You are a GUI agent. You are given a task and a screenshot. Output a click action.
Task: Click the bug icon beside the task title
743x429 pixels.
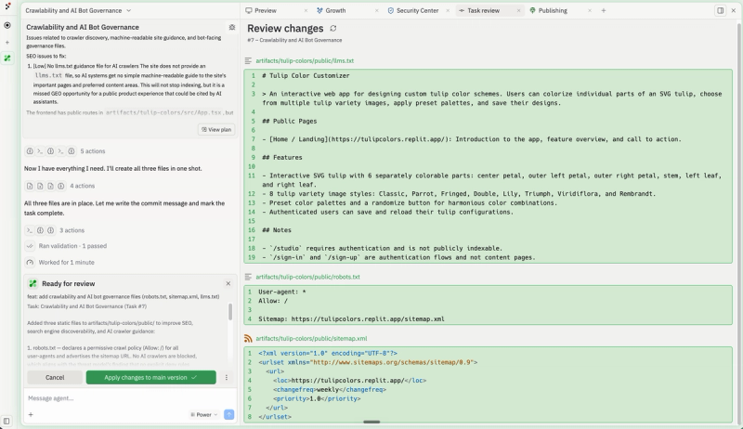[x=231, y=28]
